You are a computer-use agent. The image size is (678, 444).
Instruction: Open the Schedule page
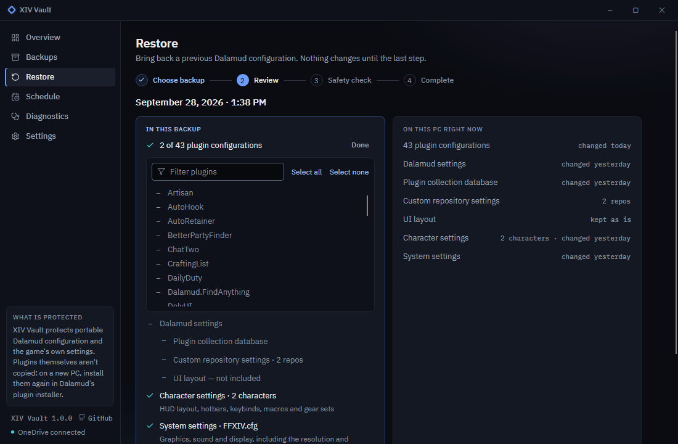(60, 96)
